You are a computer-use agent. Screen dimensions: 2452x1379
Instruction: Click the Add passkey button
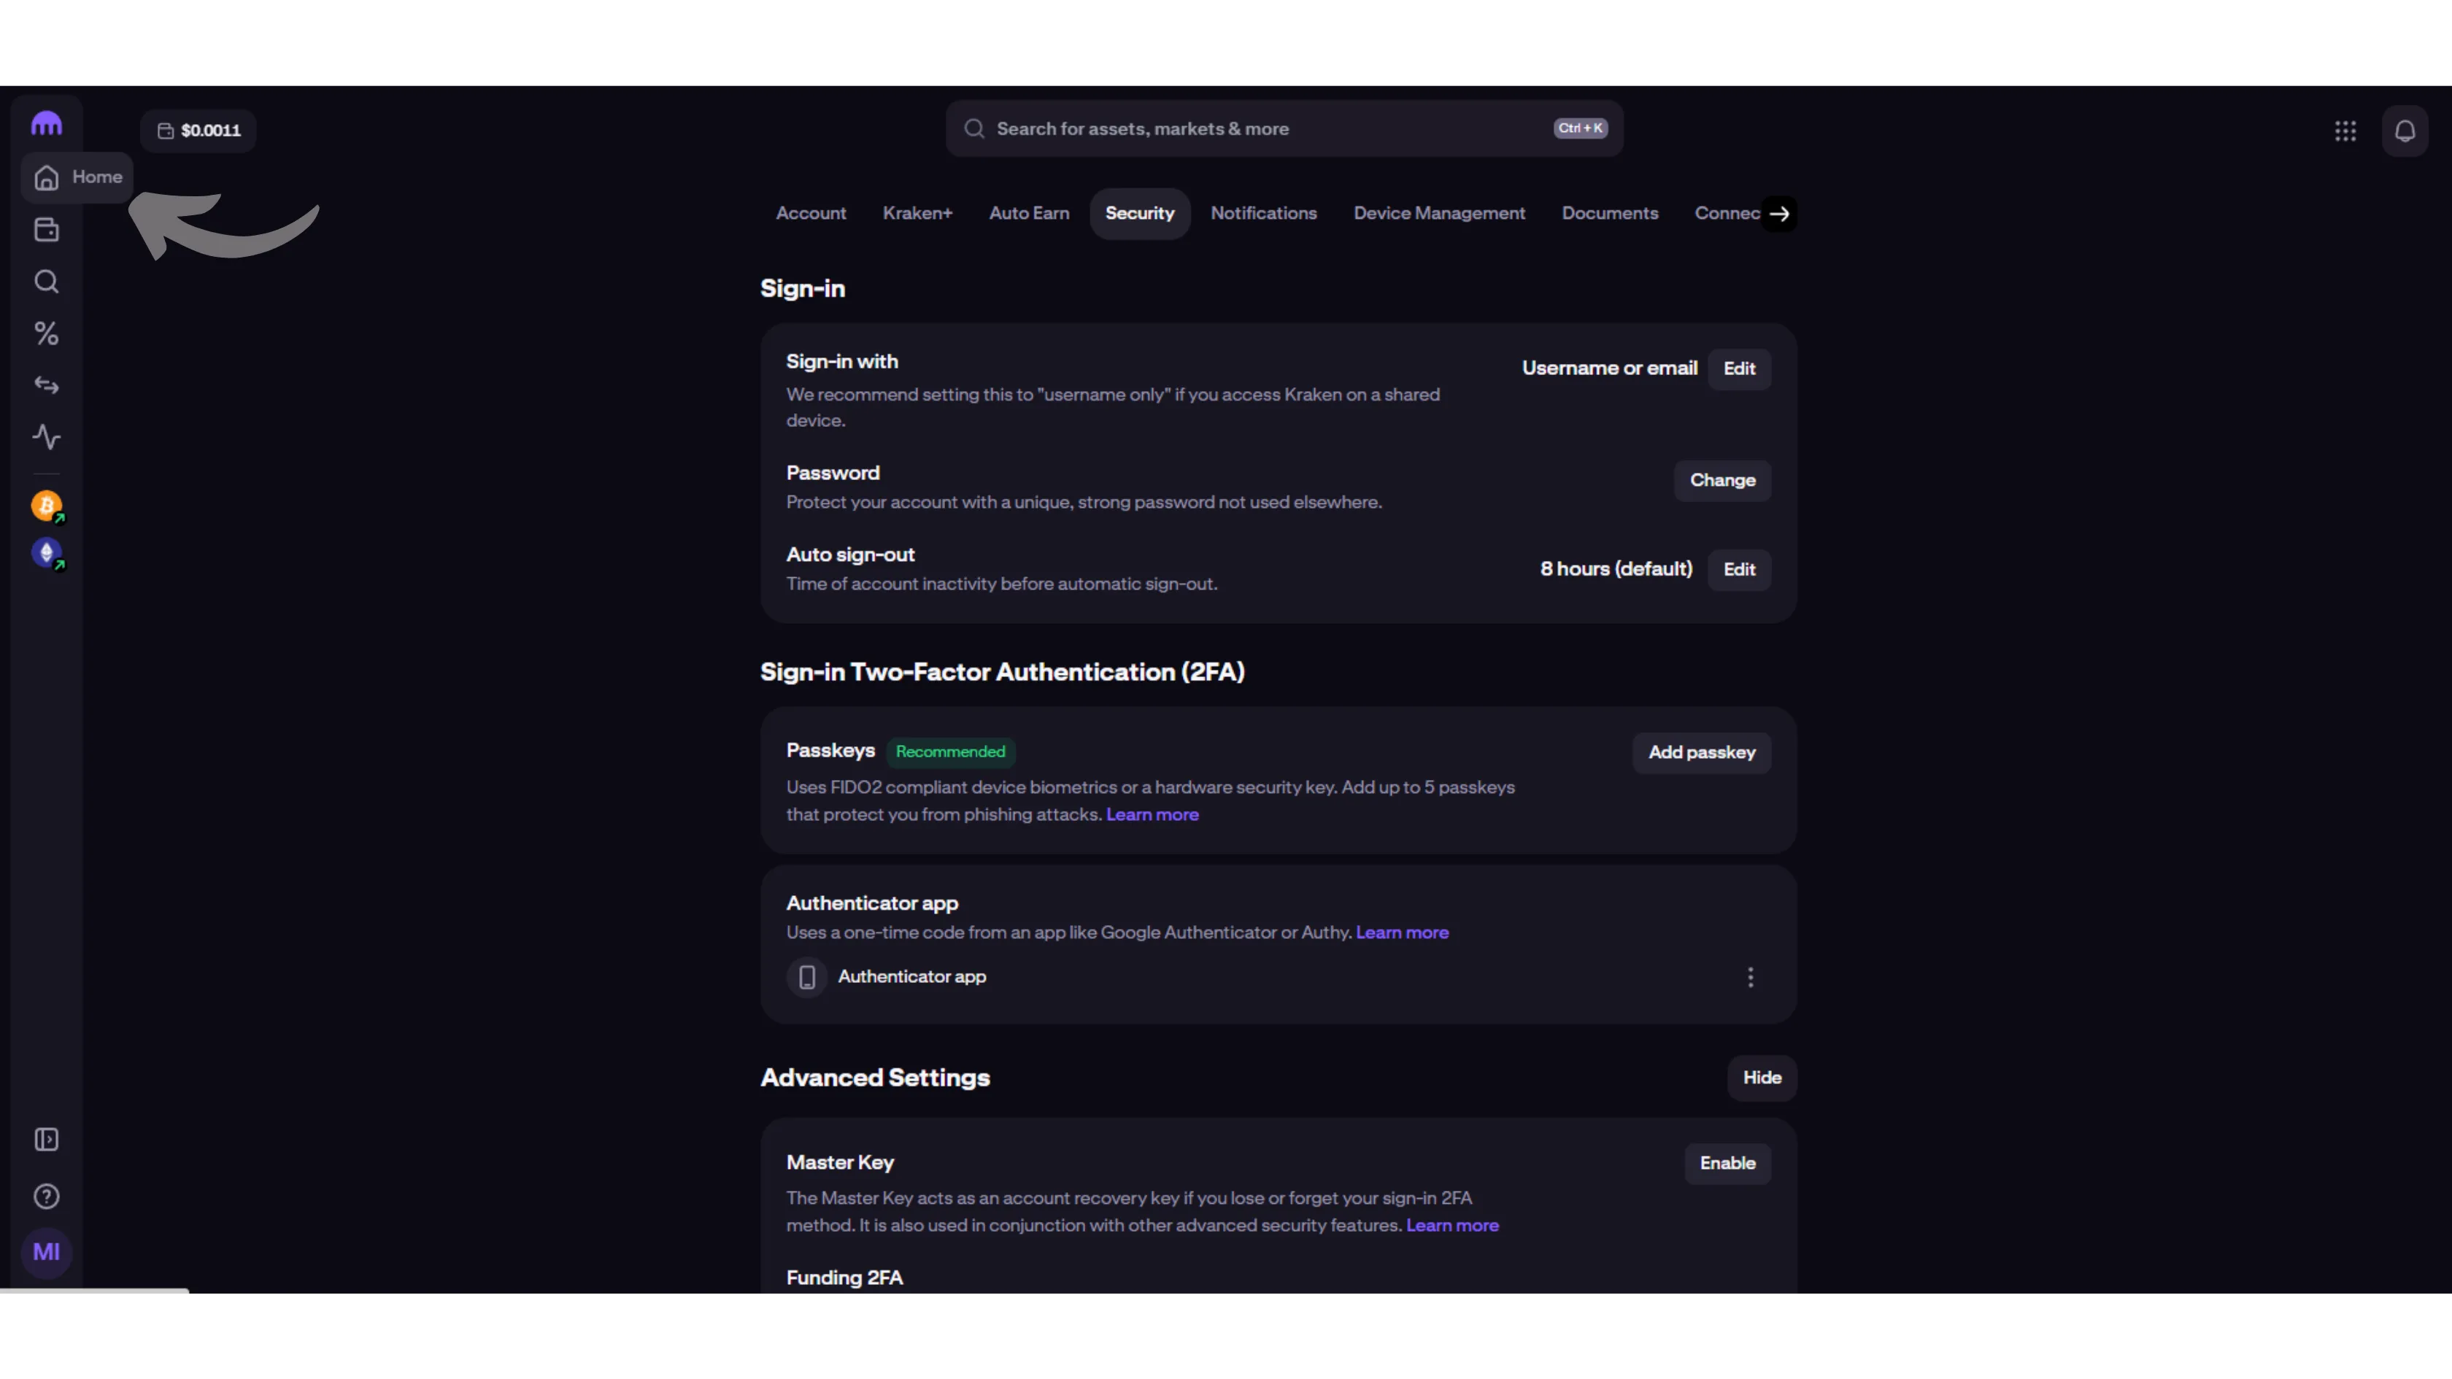pos(1701,752)
